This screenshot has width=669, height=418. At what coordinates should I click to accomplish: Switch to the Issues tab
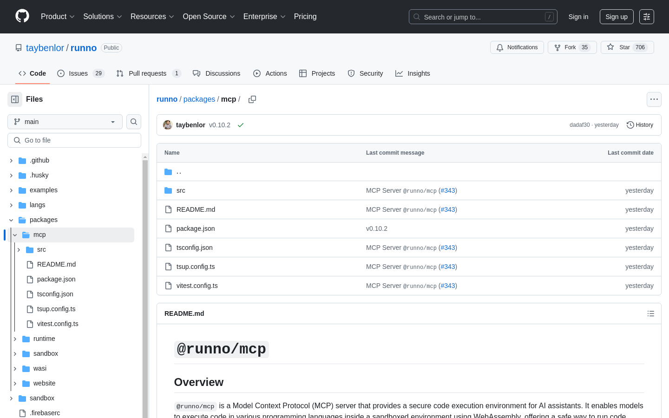click(81, 73)
